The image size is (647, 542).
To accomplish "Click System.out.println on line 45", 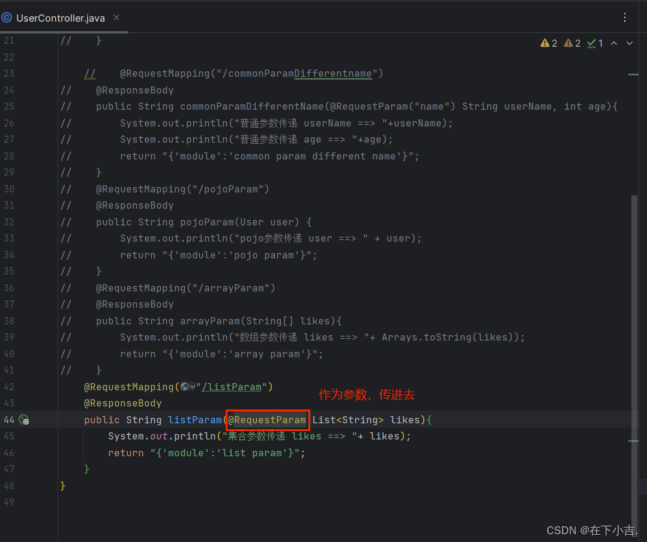I will 162,436.
